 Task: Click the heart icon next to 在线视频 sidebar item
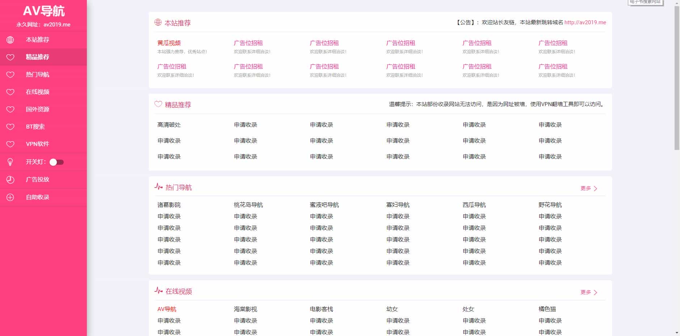click(10, 92)
